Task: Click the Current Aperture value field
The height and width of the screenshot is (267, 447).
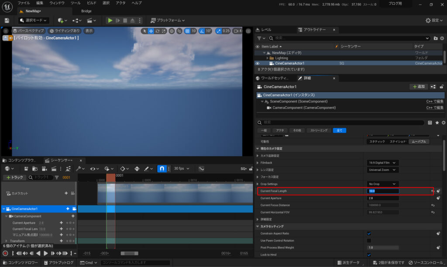Action: (x=383, y=198)
